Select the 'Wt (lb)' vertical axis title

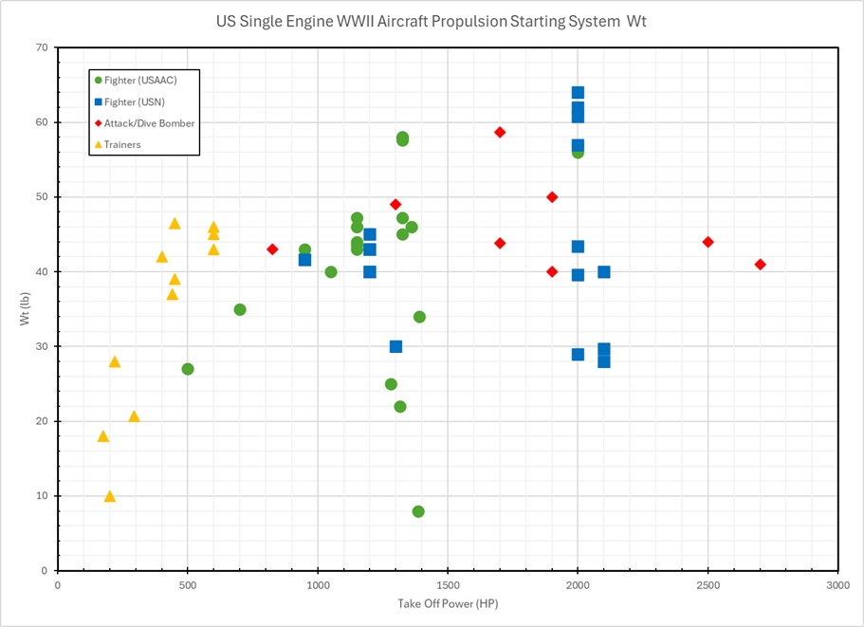coord(23,309)
